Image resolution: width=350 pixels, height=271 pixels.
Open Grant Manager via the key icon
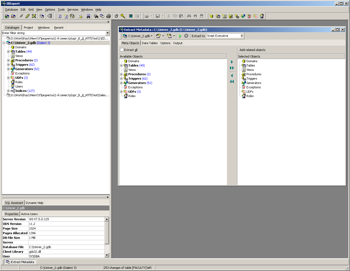point(123,16)
